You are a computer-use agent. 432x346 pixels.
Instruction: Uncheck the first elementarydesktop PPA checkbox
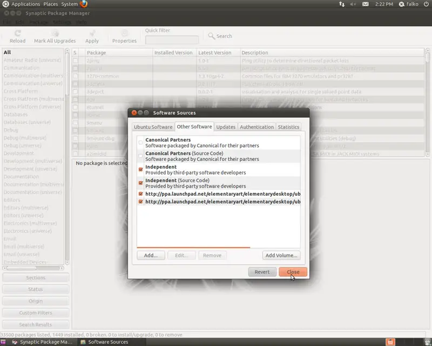point(140,194)
